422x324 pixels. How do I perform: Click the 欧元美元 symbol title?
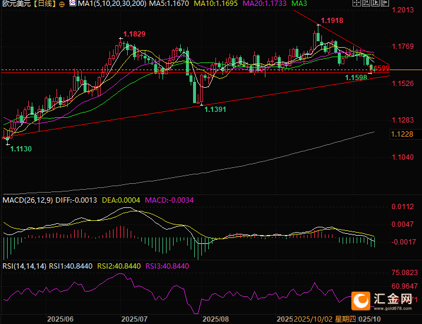(15, 4)
